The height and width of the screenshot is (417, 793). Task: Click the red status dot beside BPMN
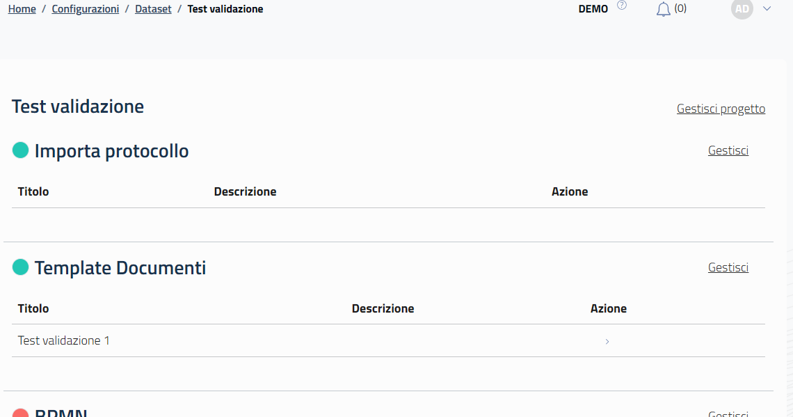19,412
